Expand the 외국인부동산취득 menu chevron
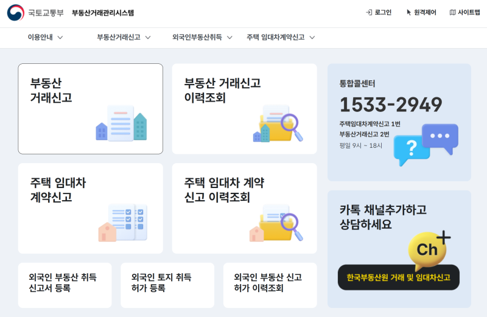487x317 pixels. pyautogui.click(x=229, y=38)
